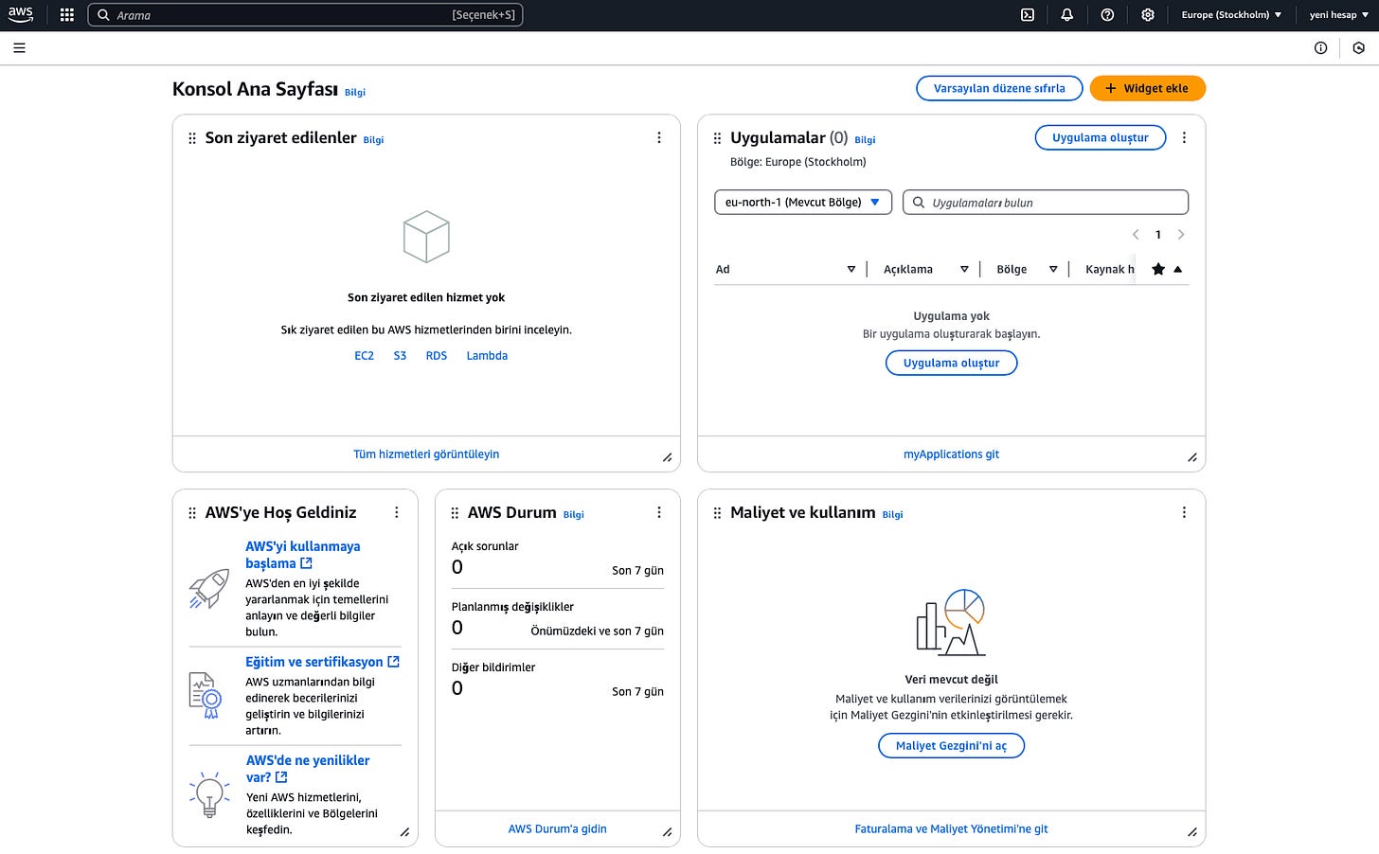Open Maliyet ve kullanım widget options menu

pyautogui.click(x=1184, y=512)
